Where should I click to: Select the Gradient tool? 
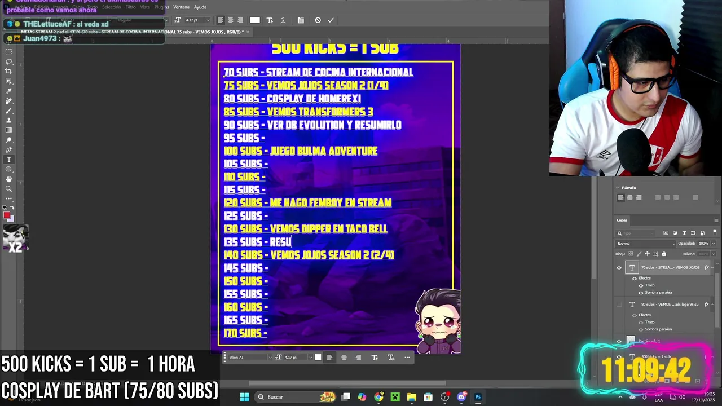[8, 130]
